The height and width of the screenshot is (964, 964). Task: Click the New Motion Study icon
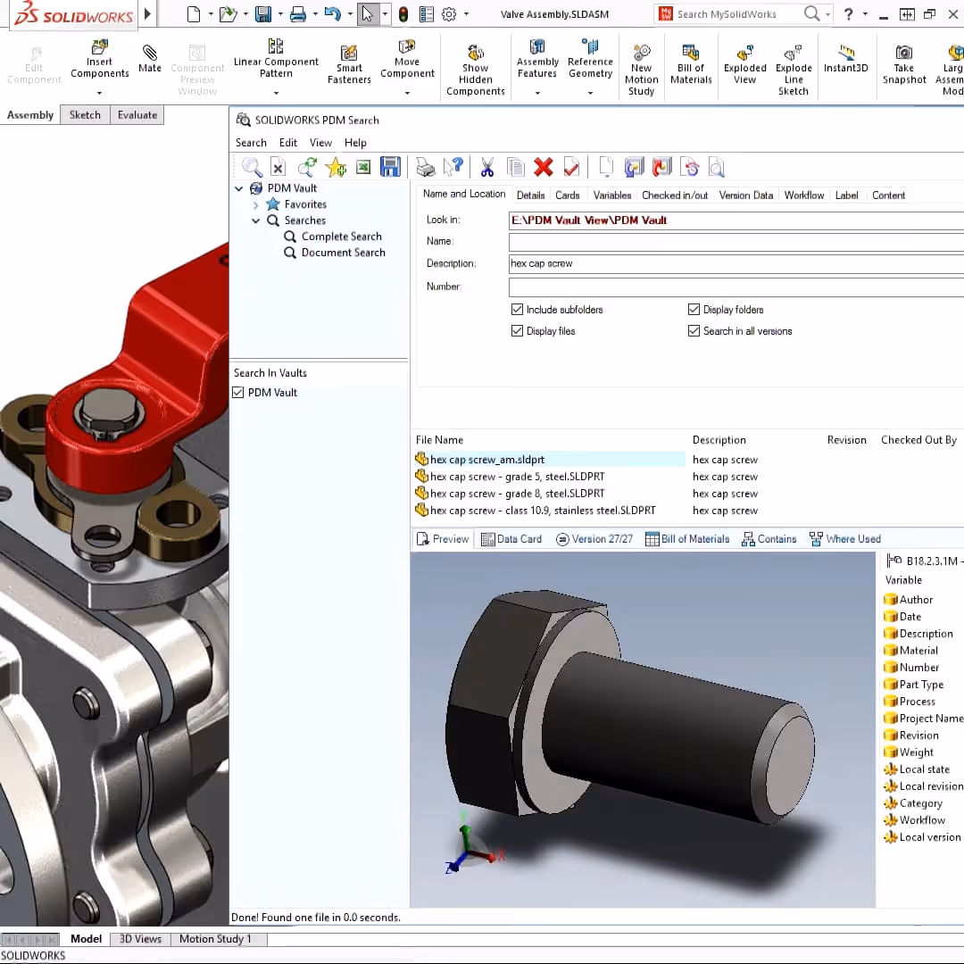pos(641,53)
